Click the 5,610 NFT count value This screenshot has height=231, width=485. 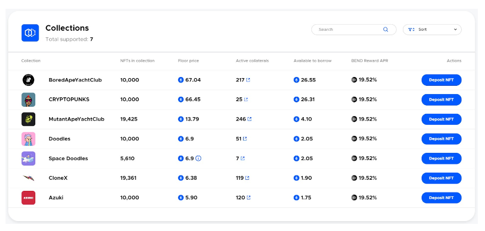(x=127, y=158)
